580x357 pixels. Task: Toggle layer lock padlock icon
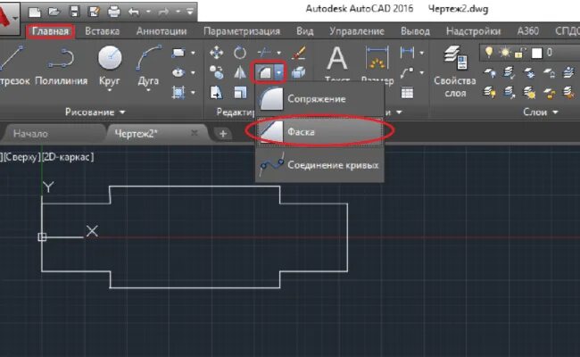pos(520,53)
